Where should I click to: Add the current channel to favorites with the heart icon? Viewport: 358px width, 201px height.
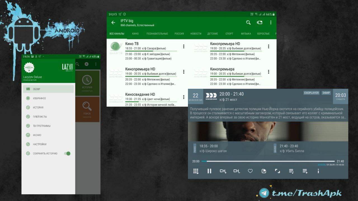pos(250,171)
